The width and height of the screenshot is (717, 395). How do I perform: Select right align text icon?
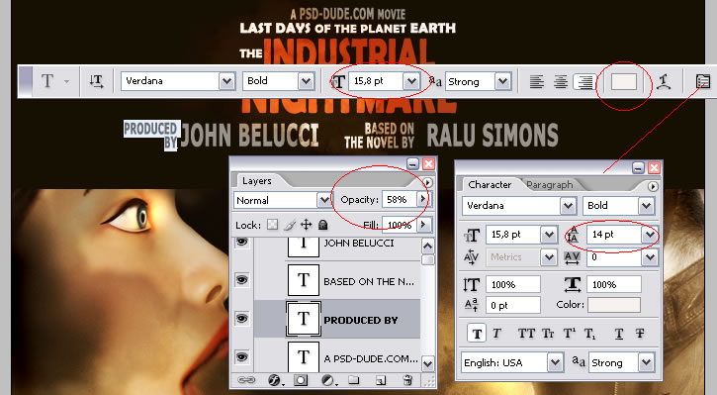(584, 81)
